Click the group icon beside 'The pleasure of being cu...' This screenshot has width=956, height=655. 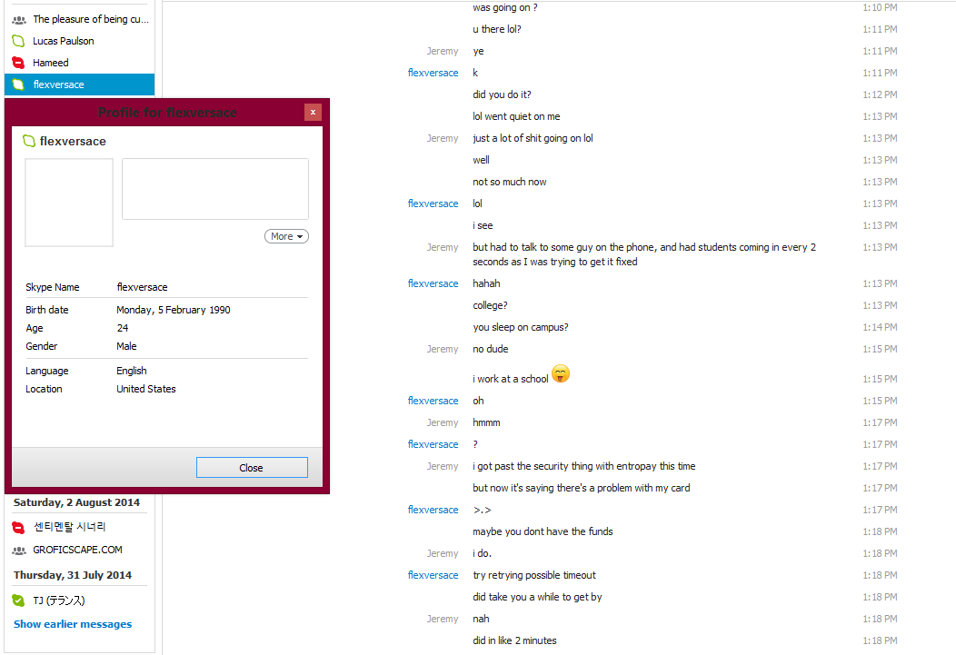19,19
